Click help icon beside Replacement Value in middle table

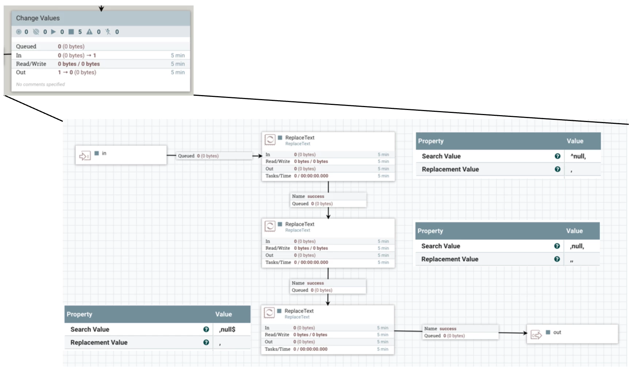(x=557, y=259)
